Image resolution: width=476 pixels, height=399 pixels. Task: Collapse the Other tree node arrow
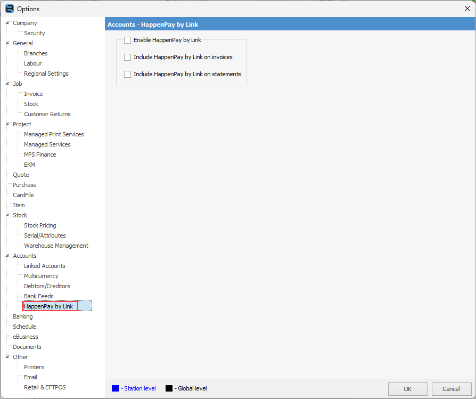coord(7,357)
